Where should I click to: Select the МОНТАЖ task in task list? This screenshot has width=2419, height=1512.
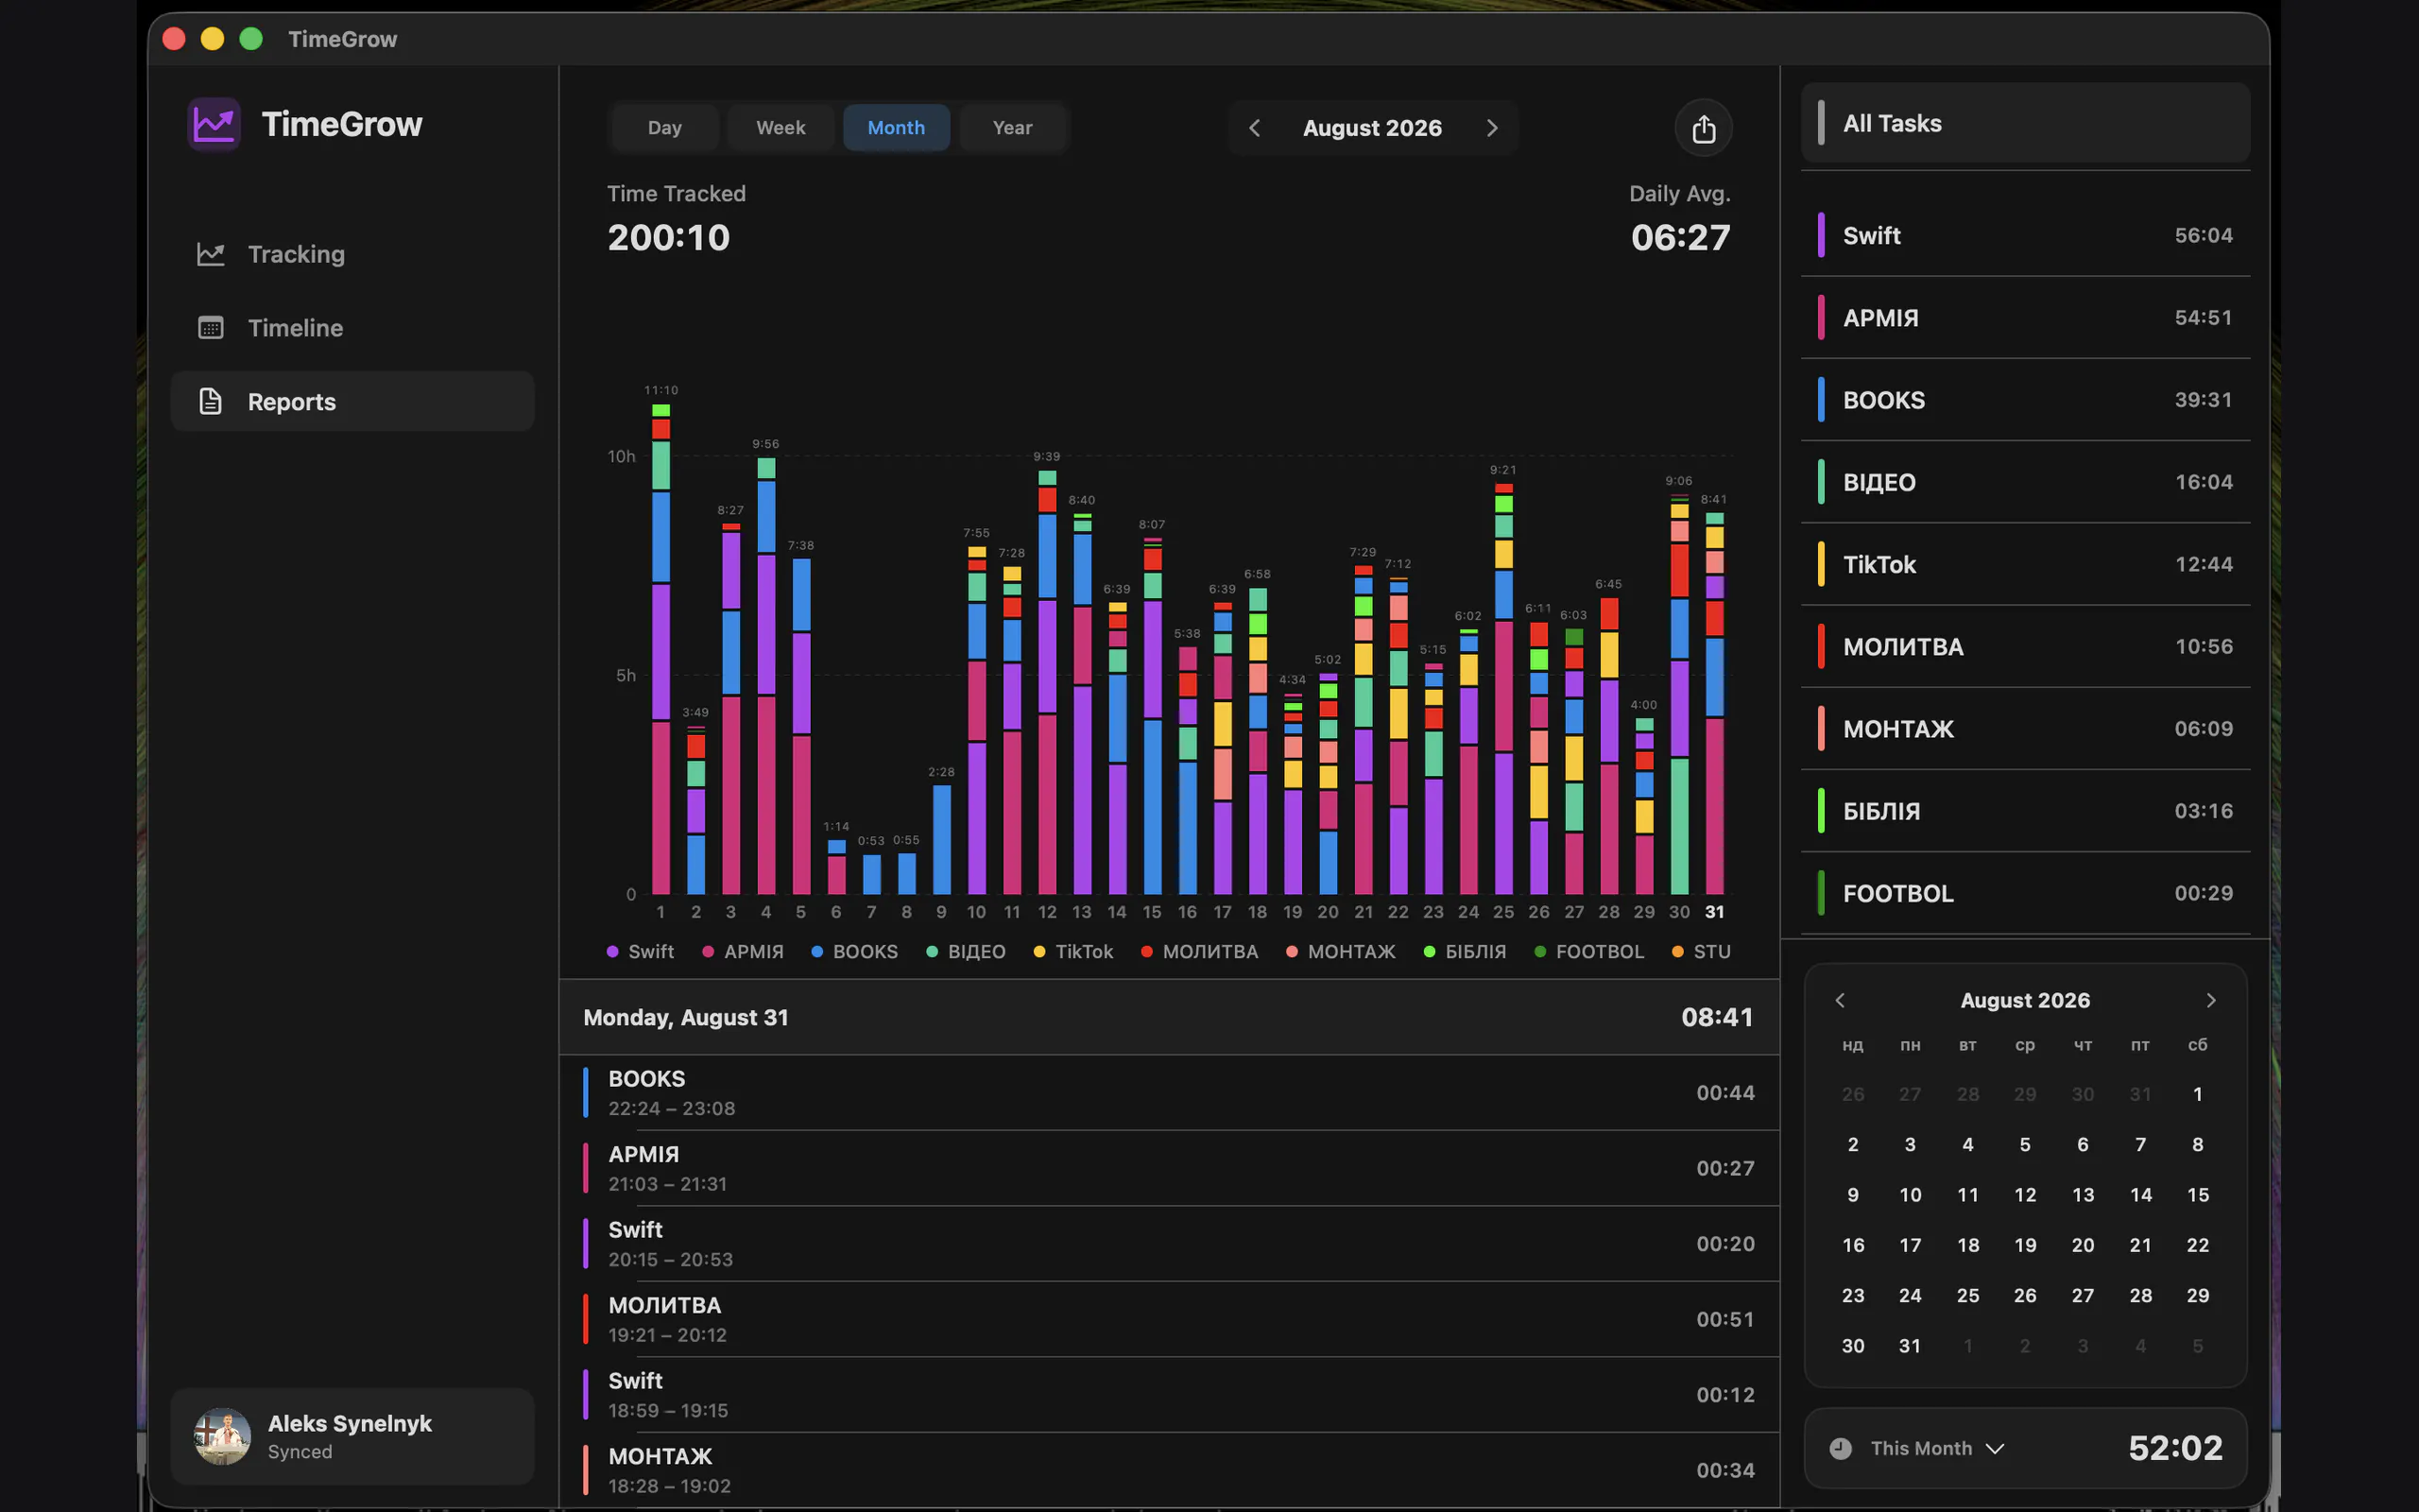(x=2025, y=729)
